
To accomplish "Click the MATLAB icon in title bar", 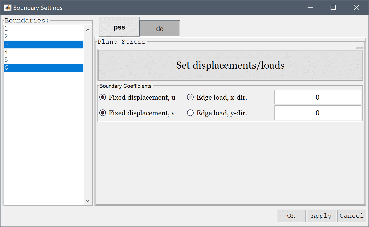I will click(8, 8).
